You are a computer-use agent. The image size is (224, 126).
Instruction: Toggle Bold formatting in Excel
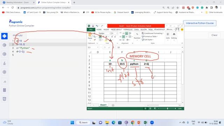pos(100,37)
